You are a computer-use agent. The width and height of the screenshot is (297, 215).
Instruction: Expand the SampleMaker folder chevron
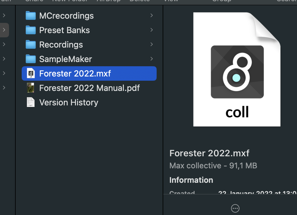coord(152,59)
